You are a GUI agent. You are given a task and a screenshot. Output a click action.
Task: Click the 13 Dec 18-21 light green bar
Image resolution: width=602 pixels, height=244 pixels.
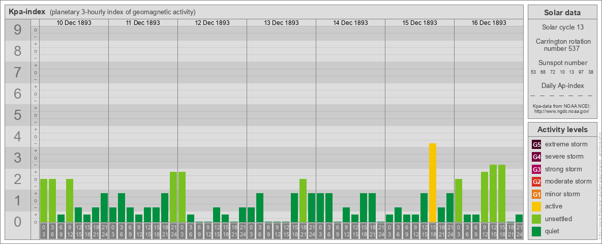(x=303, y=201)
